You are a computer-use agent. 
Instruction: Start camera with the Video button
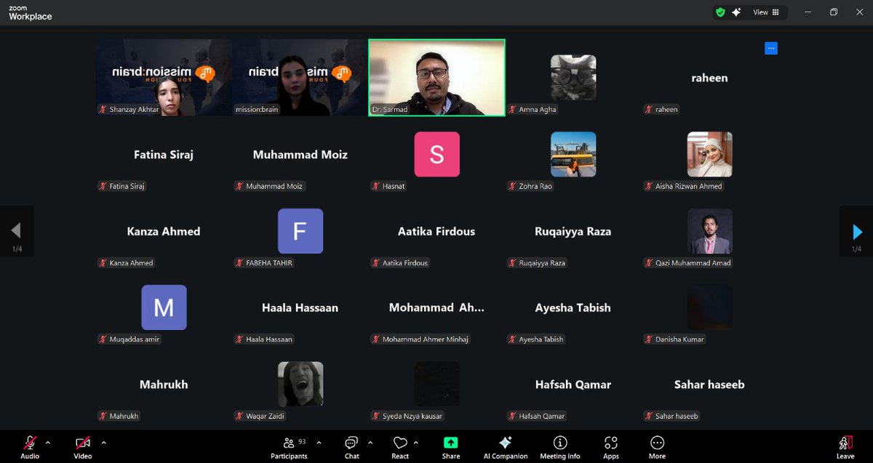tap(83, 447)
